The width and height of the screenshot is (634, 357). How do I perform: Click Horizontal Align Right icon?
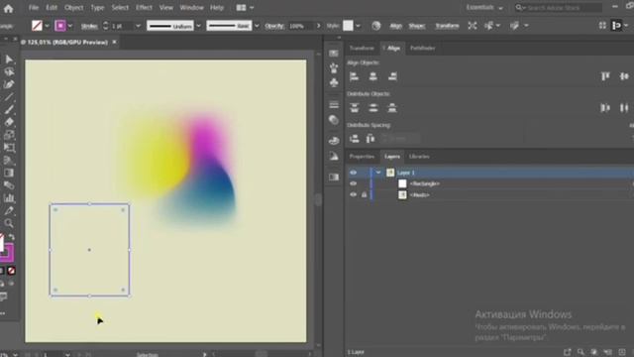coord(392,76)
